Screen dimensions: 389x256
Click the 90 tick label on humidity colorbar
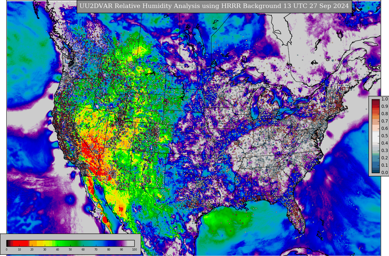122,250
